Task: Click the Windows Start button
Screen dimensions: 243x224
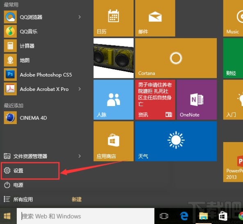Action: tap(7, 216)
